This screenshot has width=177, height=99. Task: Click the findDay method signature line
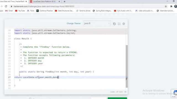click(x=56, y=72)
